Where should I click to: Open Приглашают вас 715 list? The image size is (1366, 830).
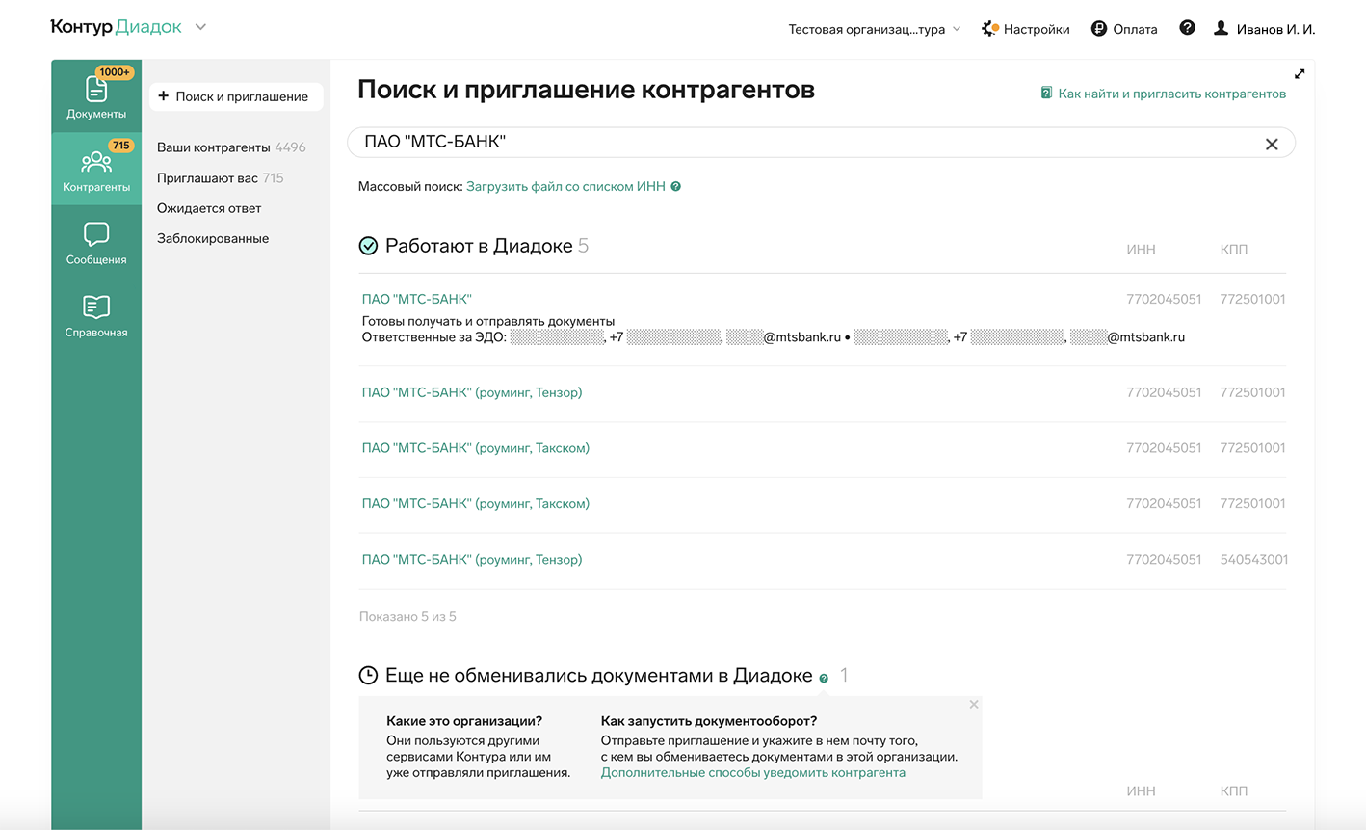[221, 178]
